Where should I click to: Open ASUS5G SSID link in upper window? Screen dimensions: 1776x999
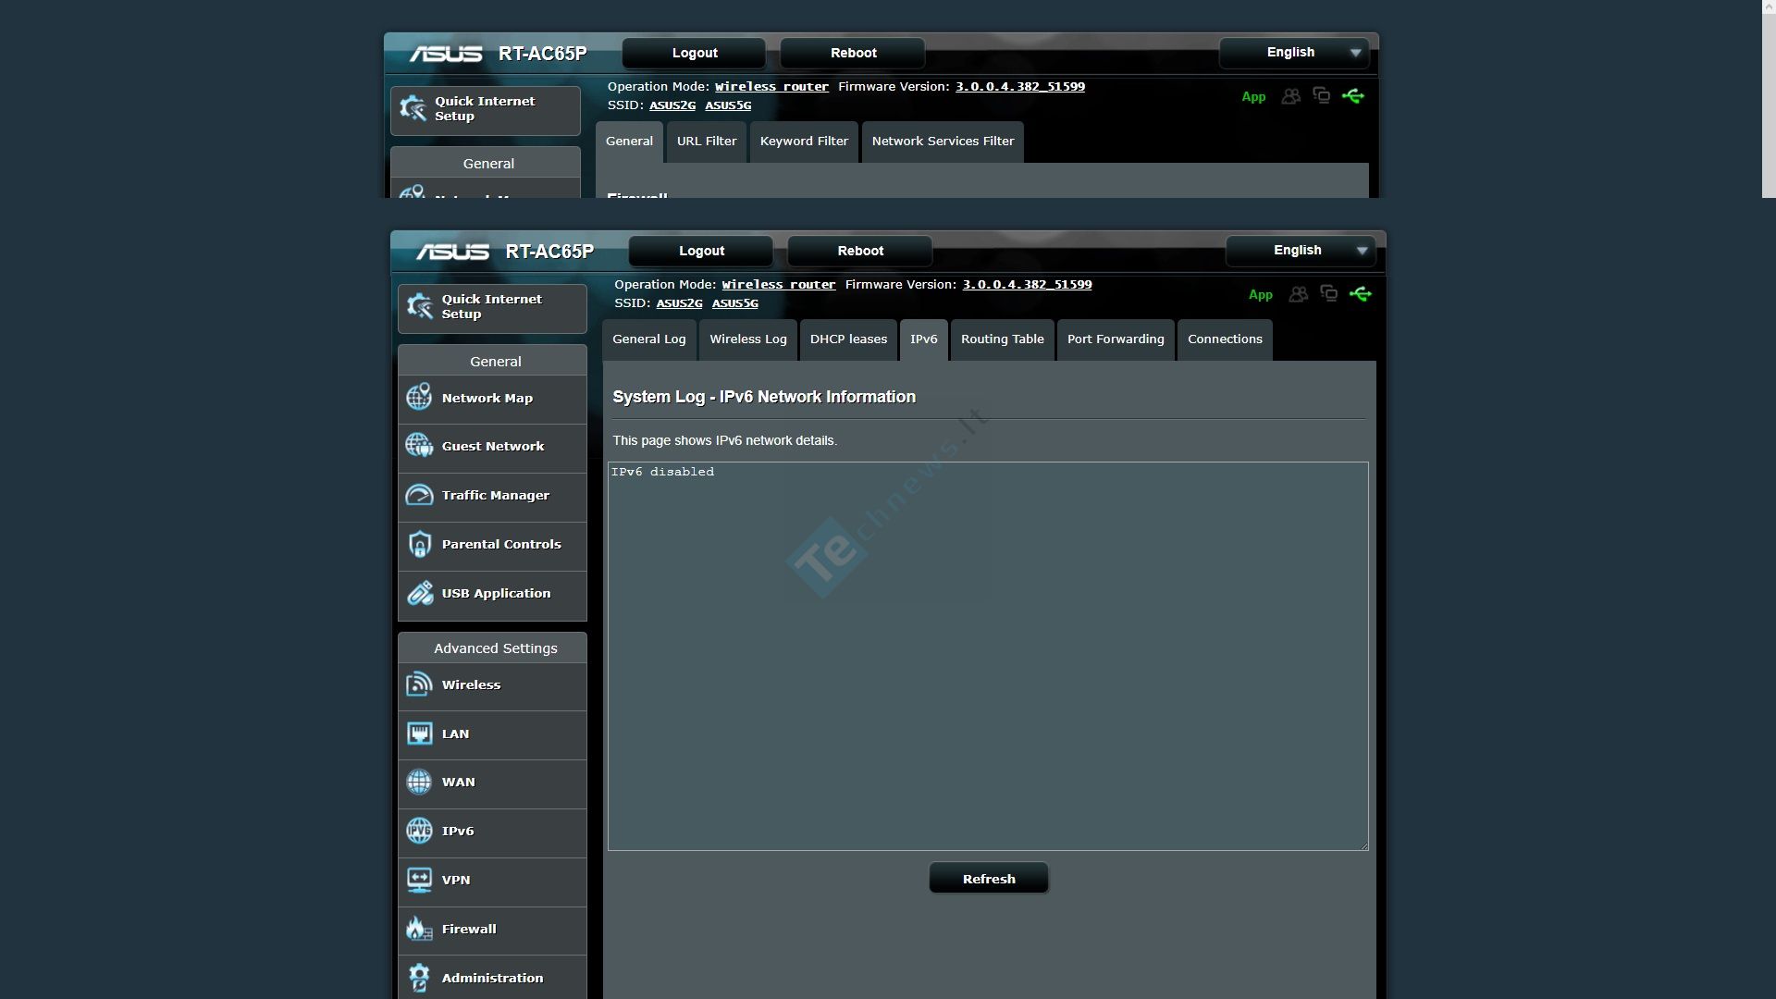click(728, 105)
